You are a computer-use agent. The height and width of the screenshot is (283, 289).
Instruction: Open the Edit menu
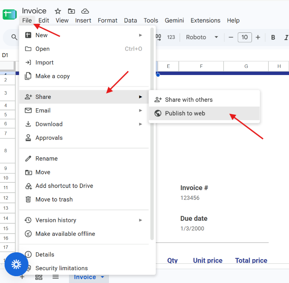43,20
